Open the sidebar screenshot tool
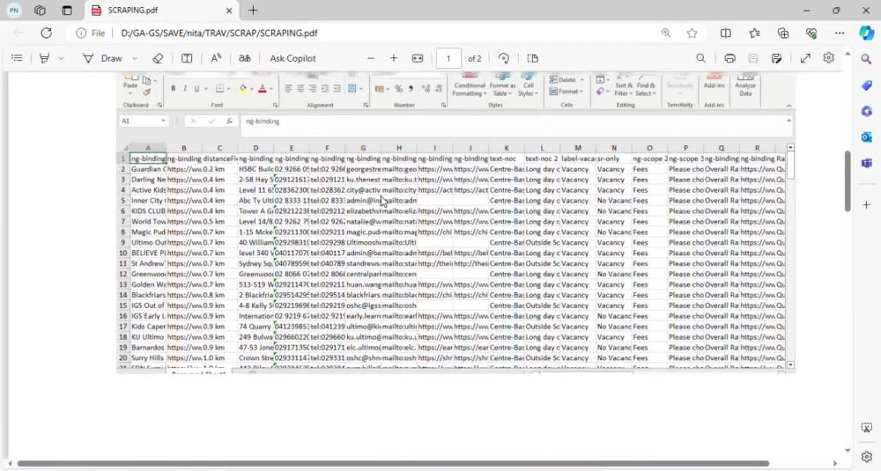881x471 pixels. 866,428
